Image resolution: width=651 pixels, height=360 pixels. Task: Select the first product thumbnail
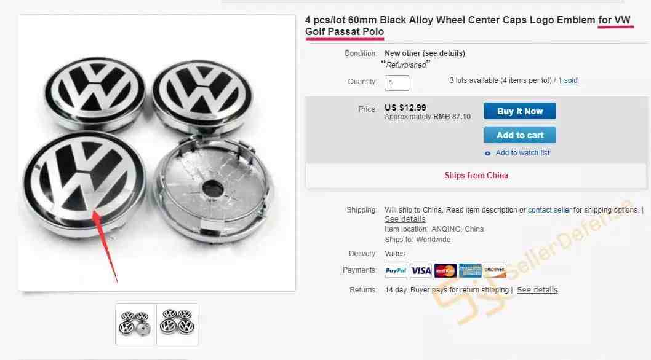(x=136, y=324)
